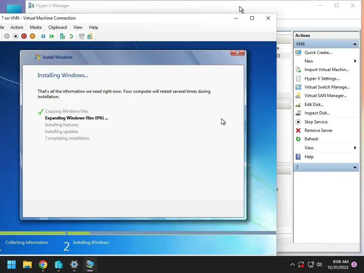Open volume control in system tray
This screenshot has height=273, width=364.
pos(320,264)
